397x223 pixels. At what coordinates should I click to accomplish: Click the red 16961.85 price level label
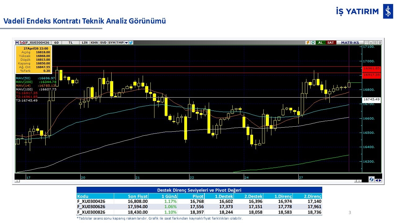click(371, 68)
